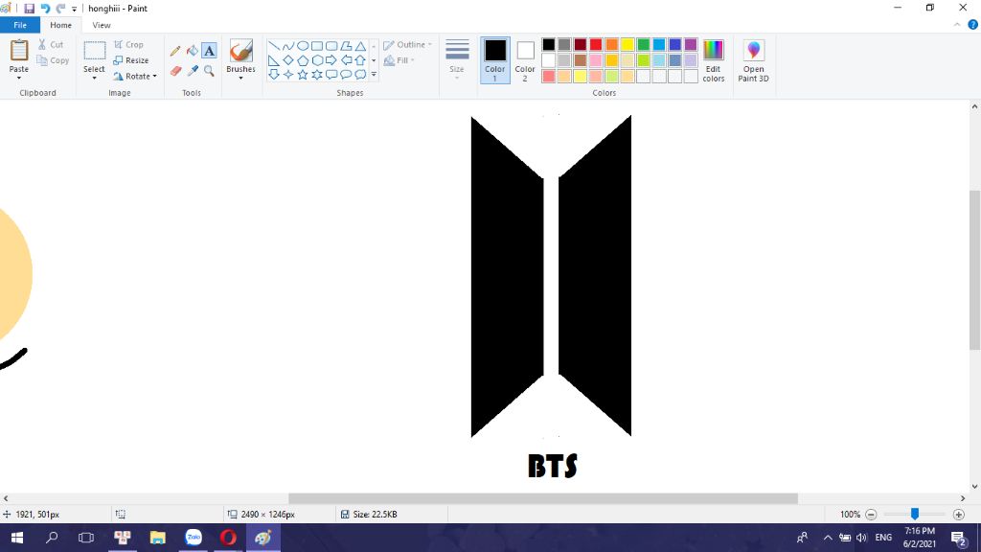Select the Five-point star shape
The image size is (981, 552).
click(303, 75)
